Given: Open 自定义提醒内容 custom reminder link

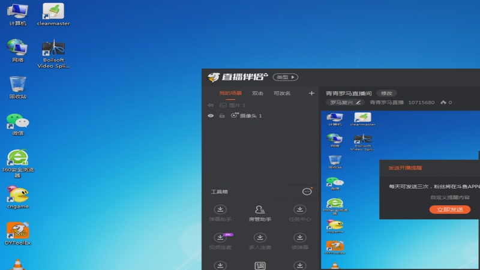Looking at the screenshot, I should tap(449, 197).
